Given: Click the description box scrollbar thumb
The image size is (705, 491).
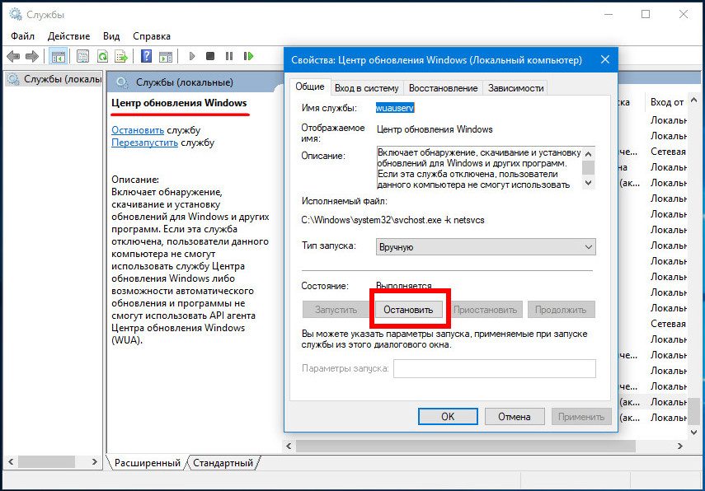Looking at the screenshot, I should (x=588, y=167).
